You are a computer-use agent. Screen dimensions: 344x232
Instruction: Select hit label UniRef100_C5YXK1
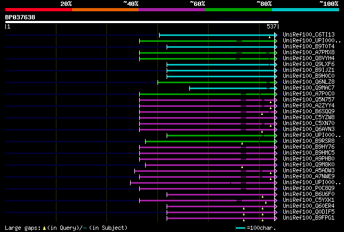point(309,200)
